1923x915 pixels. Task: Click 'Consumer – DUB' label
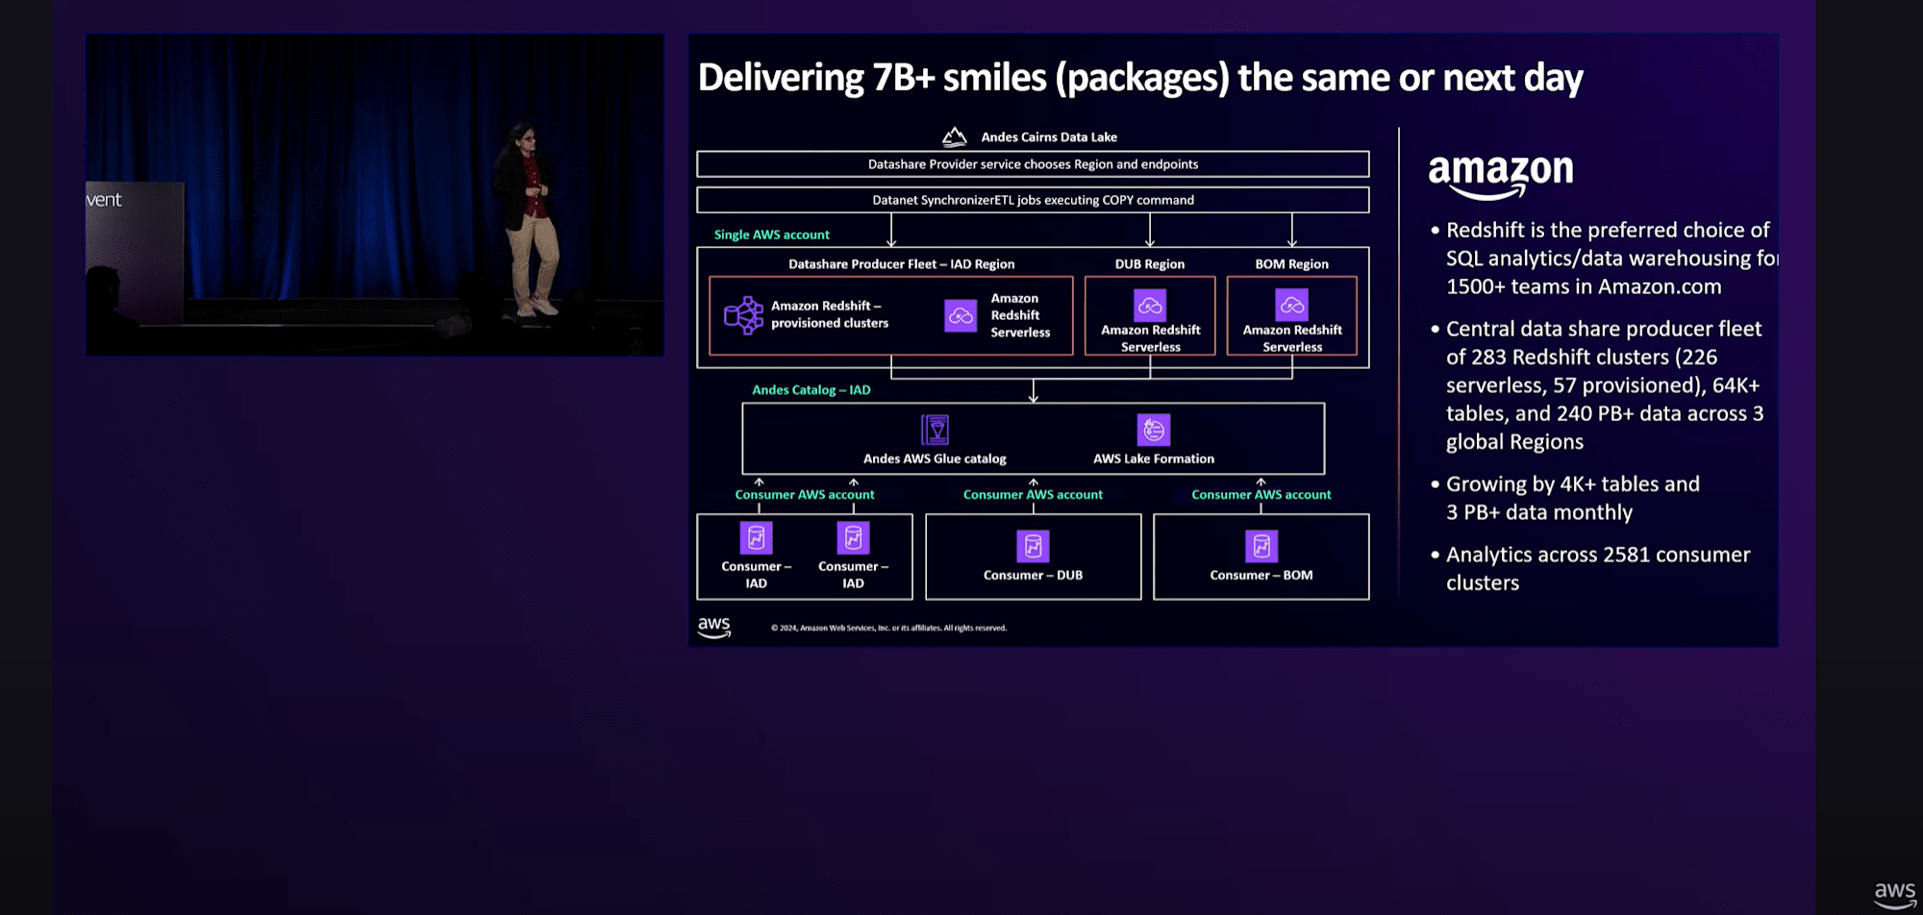click(x=1033, y=576)
